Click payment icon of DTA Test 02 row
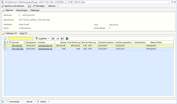The image size is (177, 104). pos(5,45)
